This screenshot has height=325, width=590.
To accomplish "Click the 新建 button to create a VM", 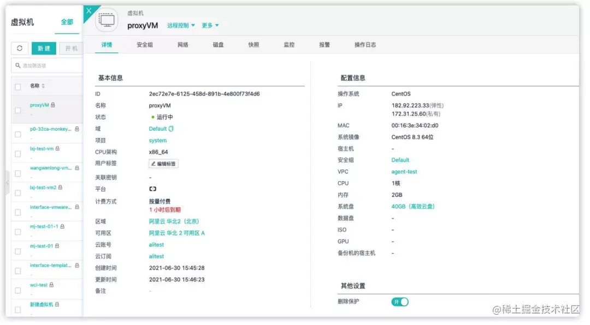I will point(43,48).
